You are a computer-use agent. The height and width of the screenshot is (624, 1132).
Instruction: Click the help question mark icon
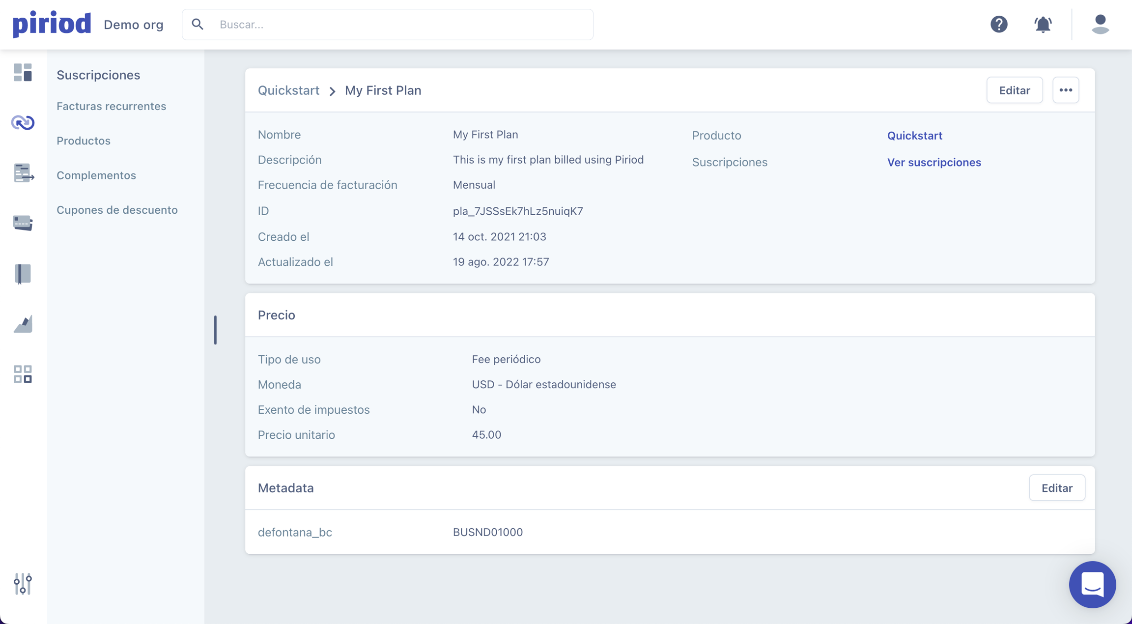pyautogui.click(x=999, y=24)
